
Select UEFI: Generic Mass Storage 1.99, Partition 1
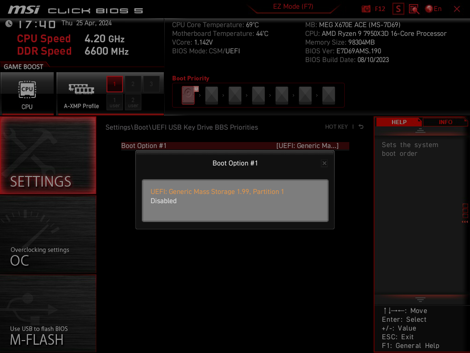coord(217,192)
